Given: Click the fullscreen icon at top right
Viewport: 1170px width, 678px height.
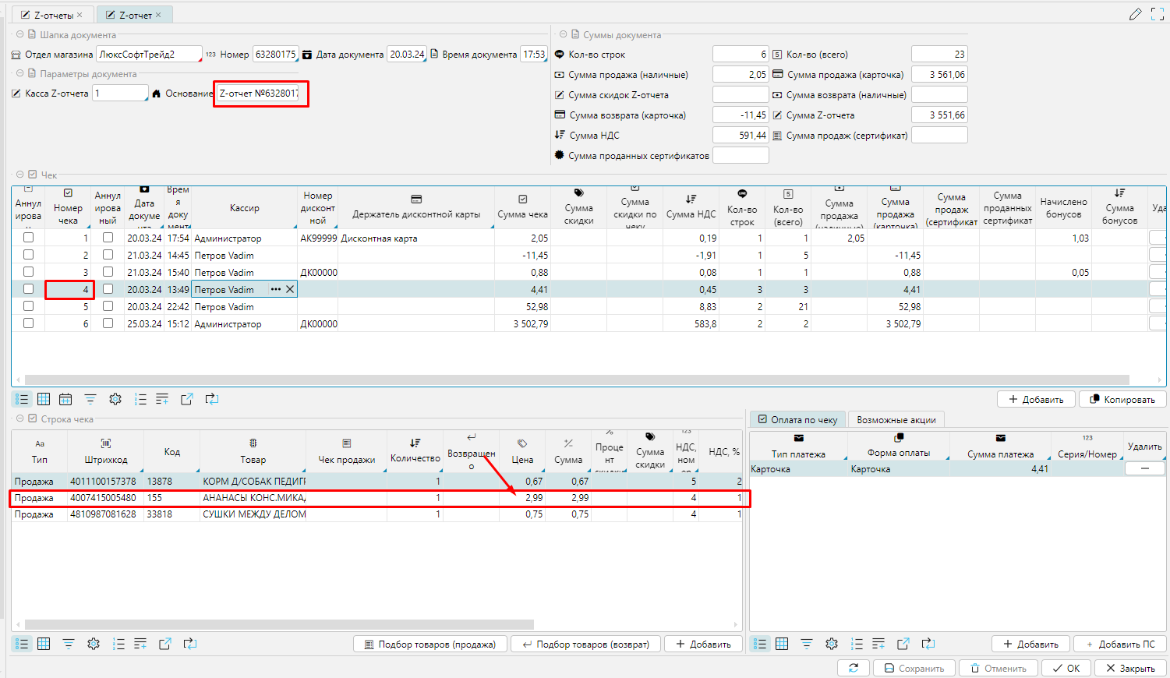Looking at the screenshot, I should [1158, 14].
